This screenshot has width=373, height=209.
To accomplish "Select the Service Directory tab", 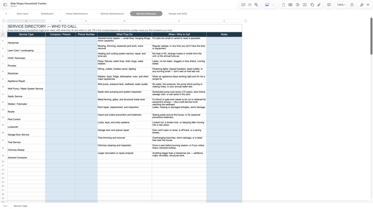I will (146, 14).
